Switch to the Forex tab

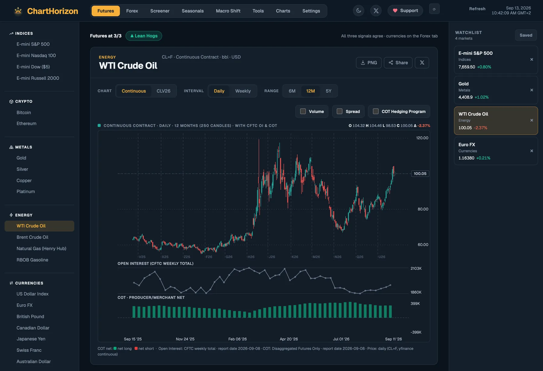pos(132,11)
